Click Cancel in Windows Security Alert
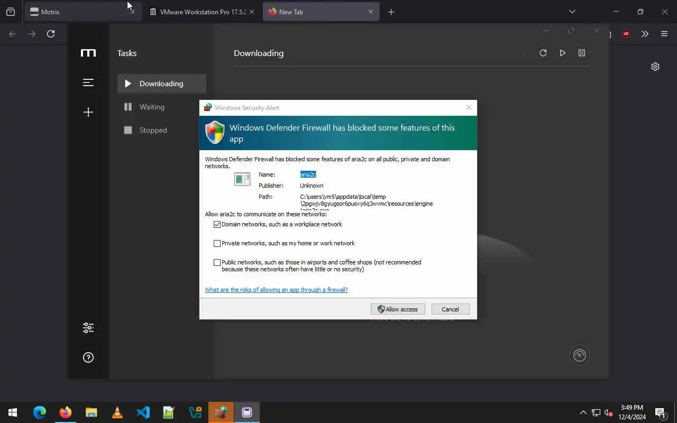 (451, 309)
